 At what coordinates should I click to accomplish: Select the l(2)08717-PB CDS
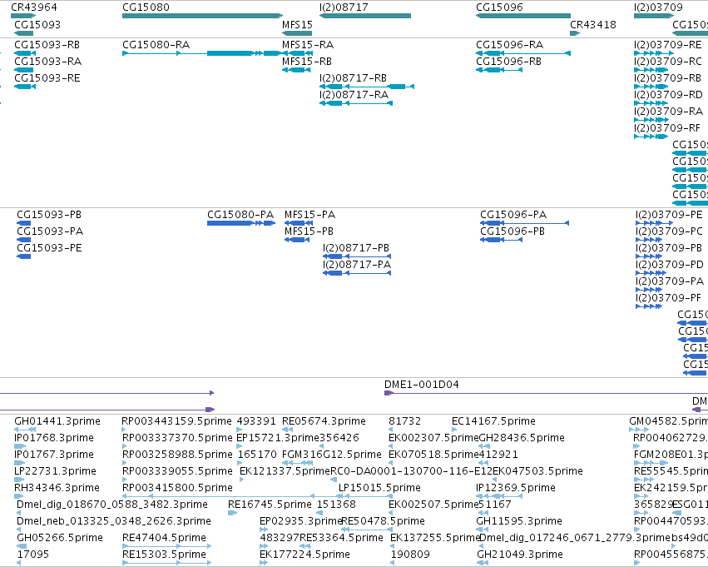tap(357, 256)
